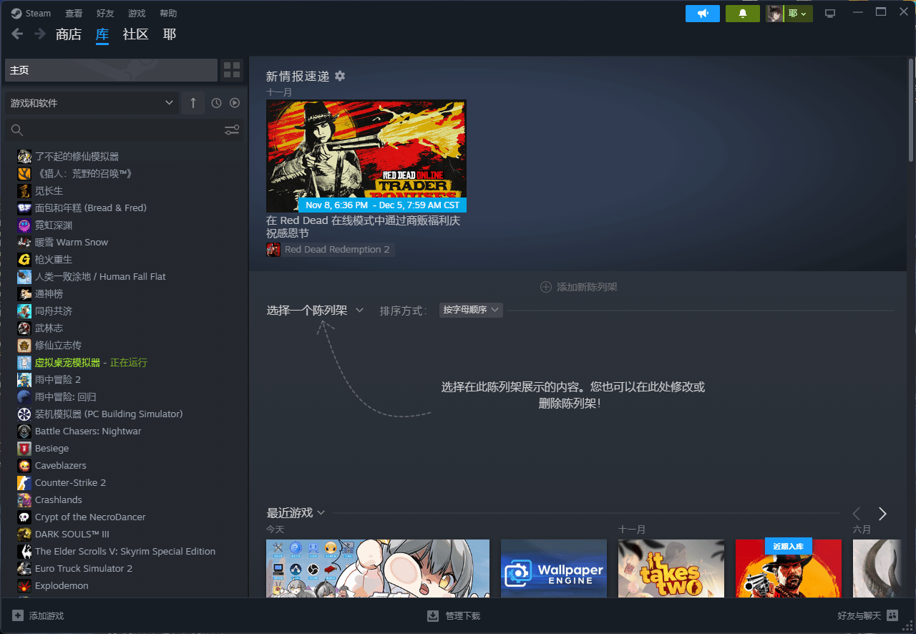This screenshot has height=634, width=916.
Task: Click the library search input field
Action: (x=125, y=130)
